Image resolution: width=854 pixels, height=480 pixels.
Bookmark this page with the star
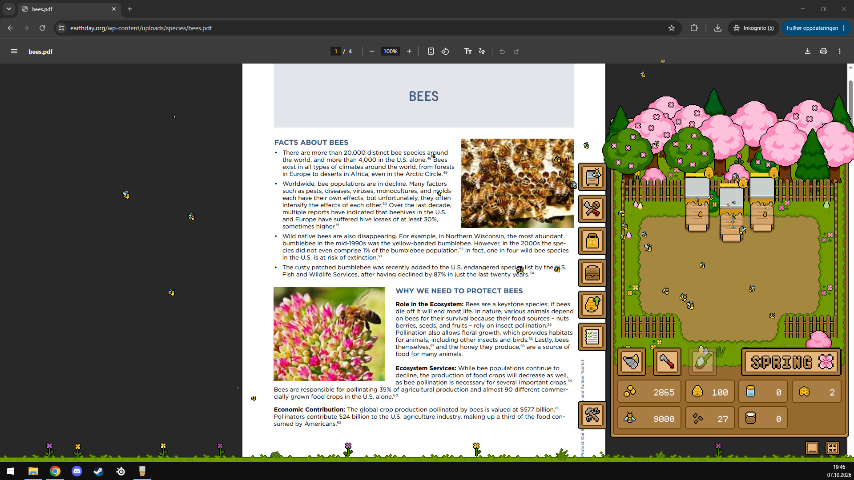click(672, 28)
